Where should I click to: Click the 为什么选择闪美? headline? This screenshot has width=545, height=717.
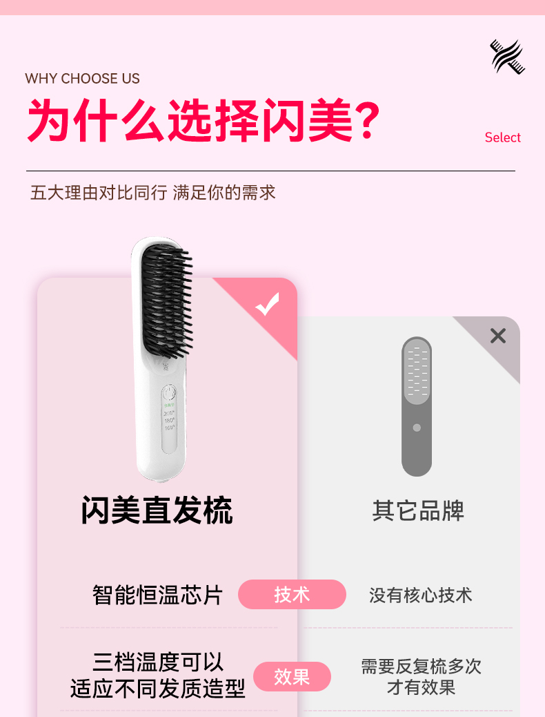click(x=204, y=121)
